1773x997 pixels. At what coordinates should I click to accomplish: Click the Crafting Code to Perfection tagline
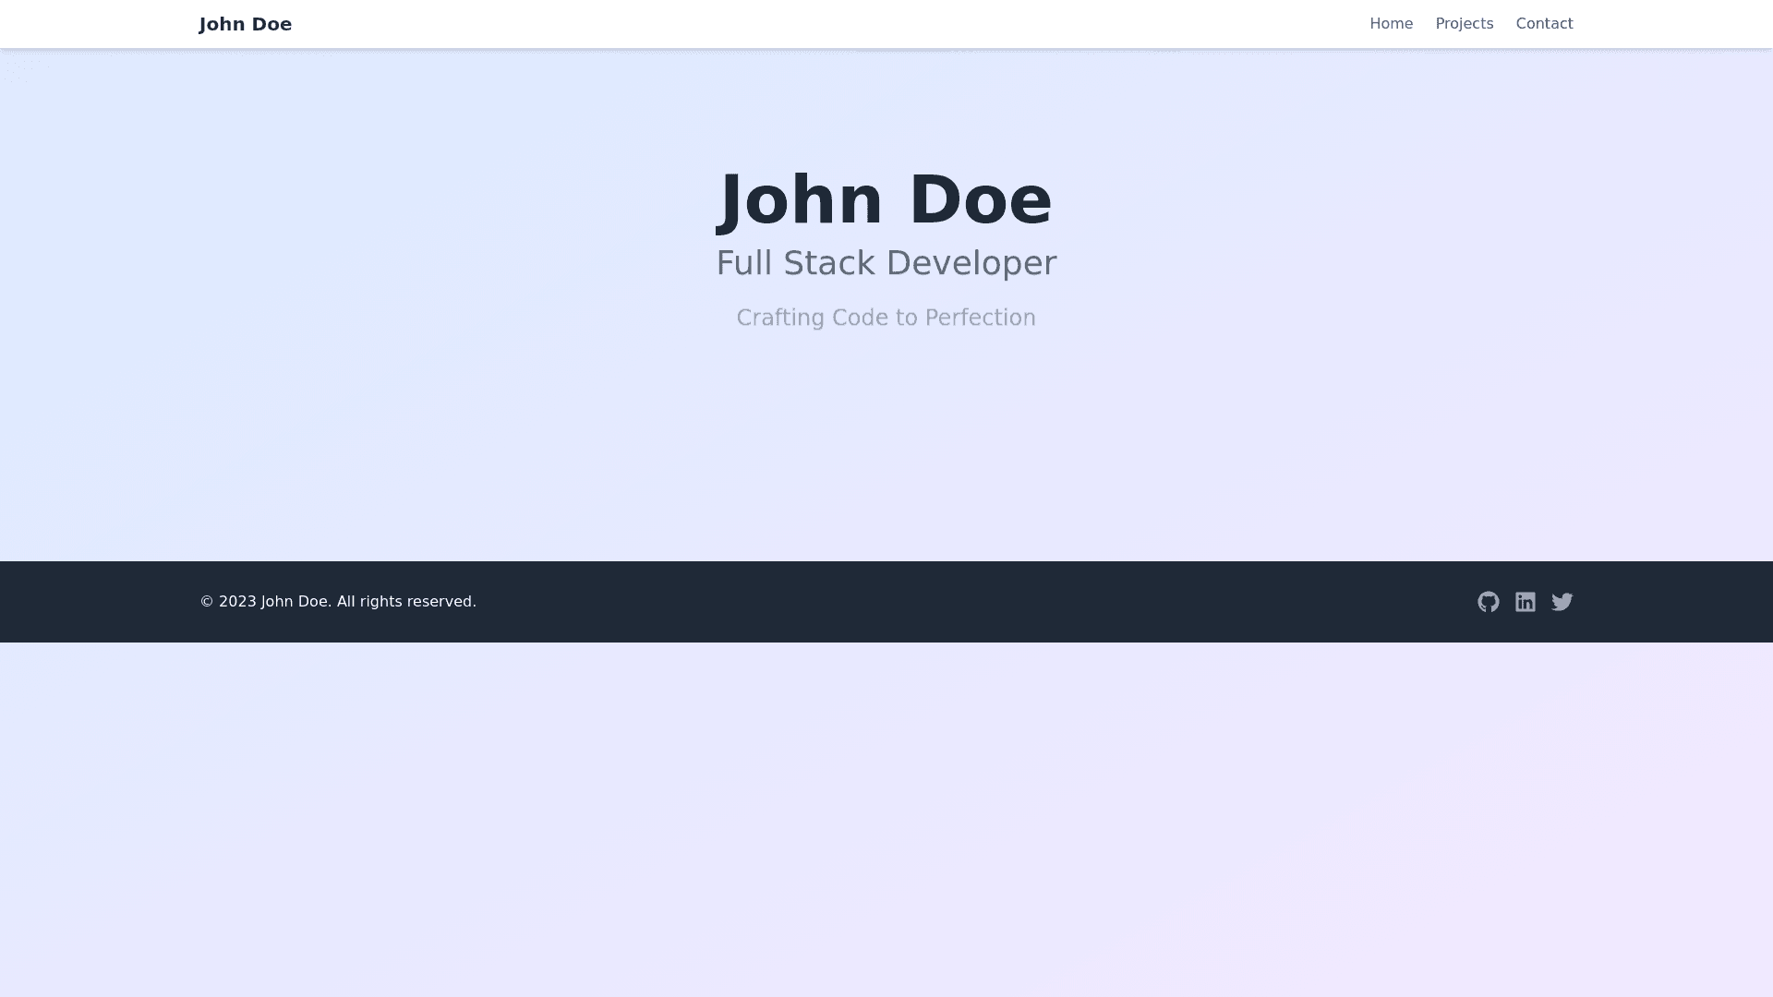point(886,318)
